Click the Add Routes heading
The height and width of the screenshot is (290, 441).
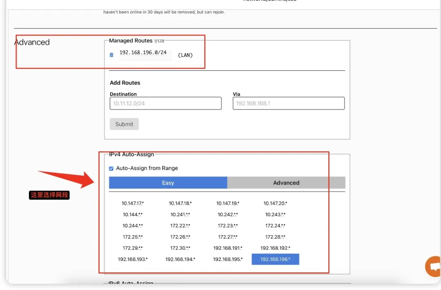pyautogui.click(x=125, y=83)
